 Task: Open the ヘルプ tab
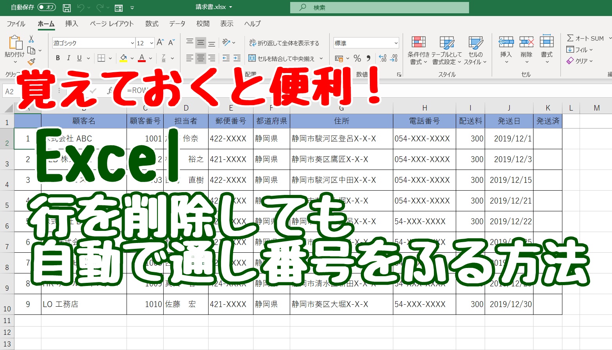pyautogui.click(x=252, y=23)
